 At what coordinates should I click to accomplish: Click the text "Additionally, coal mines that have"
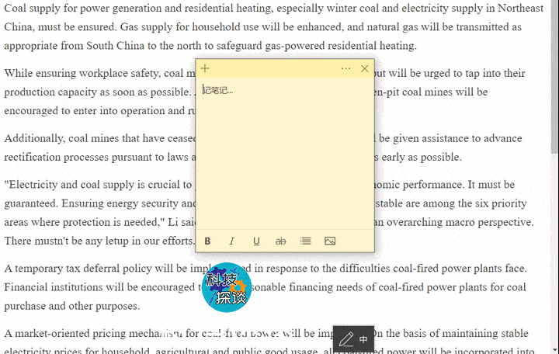coord(93,138)
